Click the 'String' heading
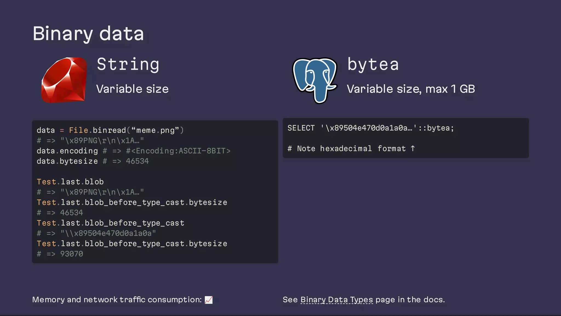 [x=128, y=65]
